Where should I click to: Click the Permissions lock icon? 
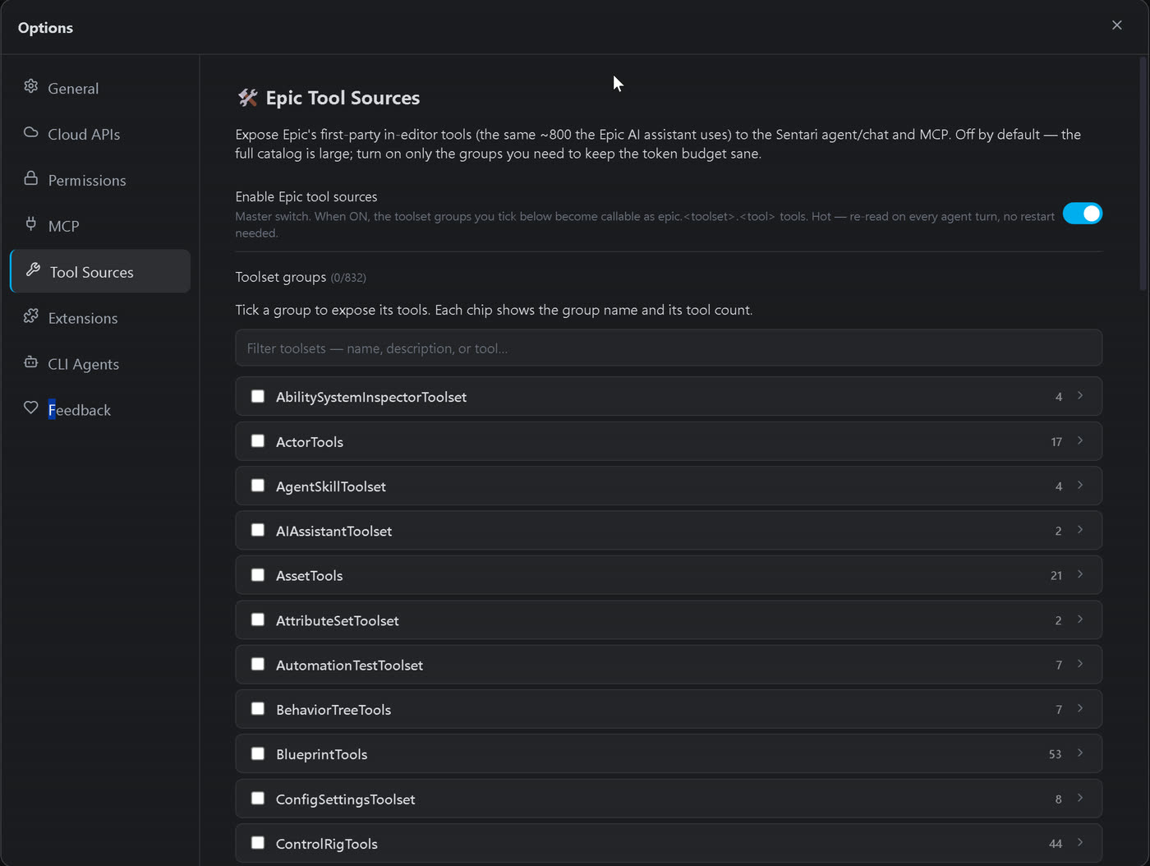[x=31, y=178]
